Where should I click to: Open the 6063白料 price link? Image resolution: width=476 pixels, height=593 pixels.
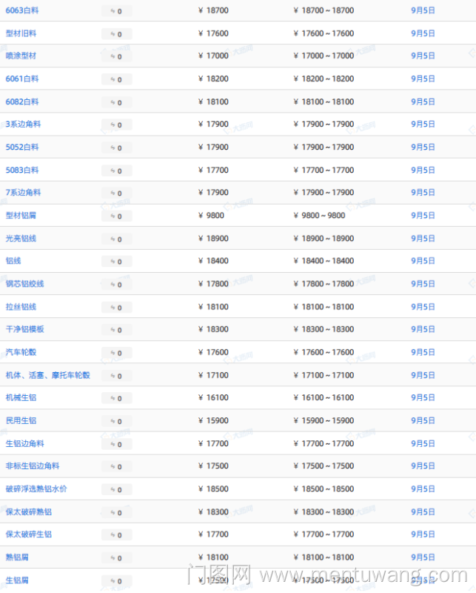pos(22,10)
